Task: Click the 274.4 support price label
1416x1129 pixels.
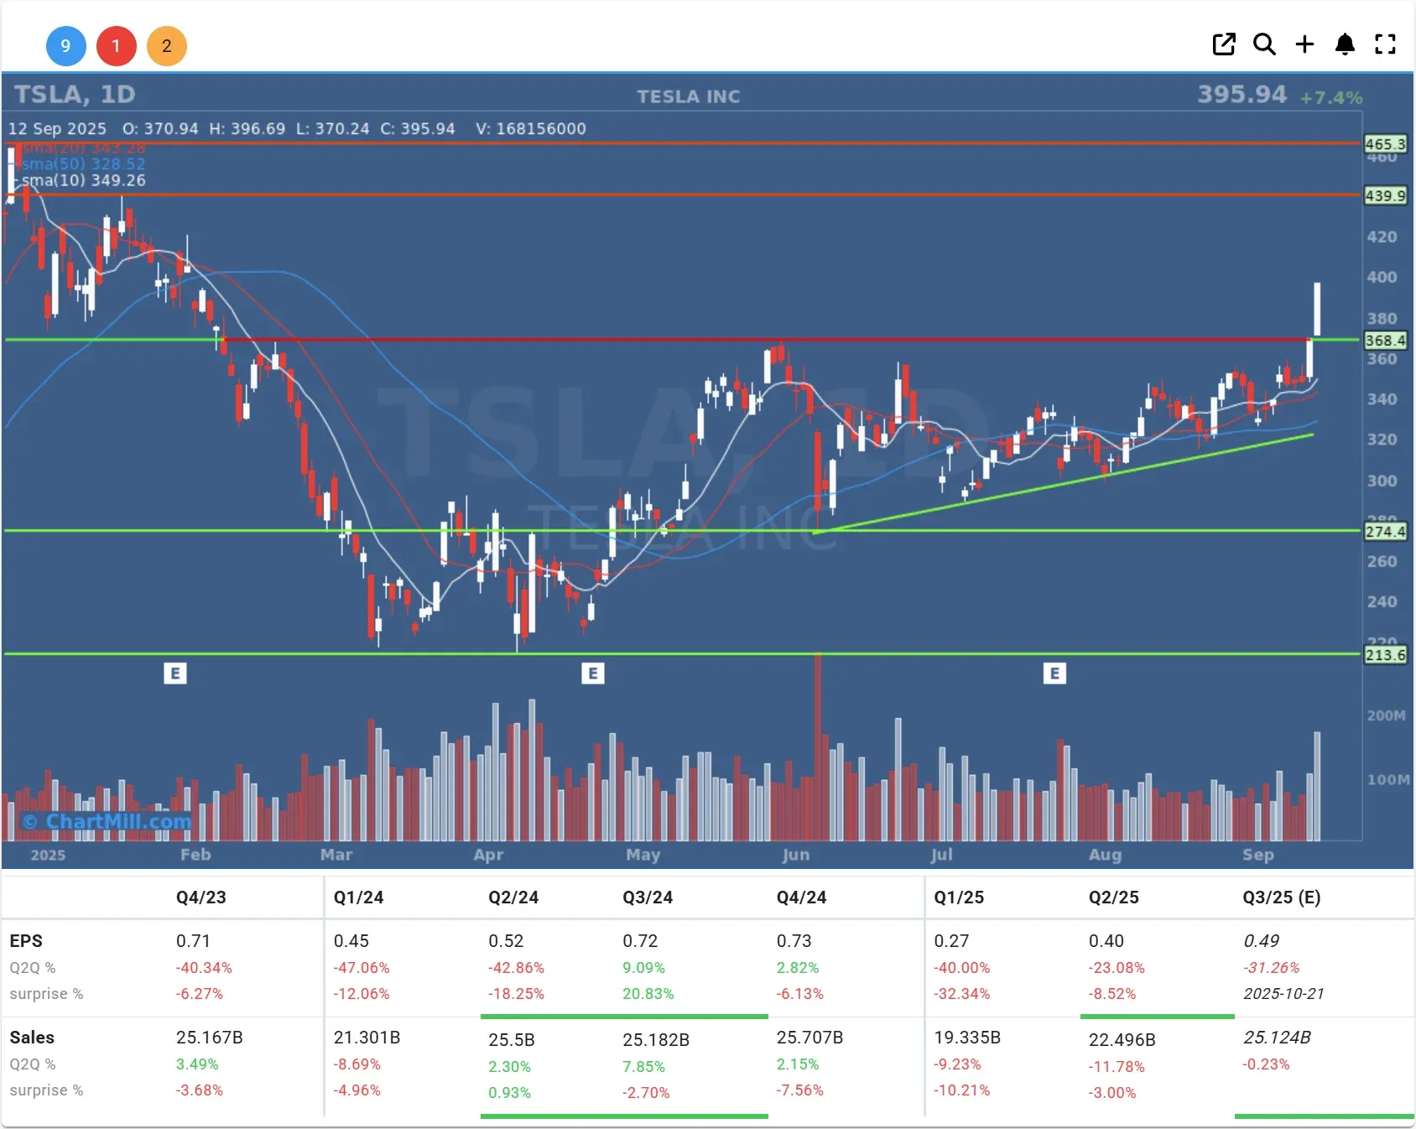Action: click(x=1385, y=531)
